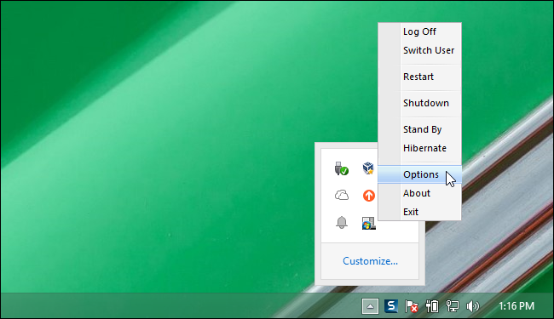554x319 pixels.
Task: Open the gray bell notification icon
Action: (341, 222)
